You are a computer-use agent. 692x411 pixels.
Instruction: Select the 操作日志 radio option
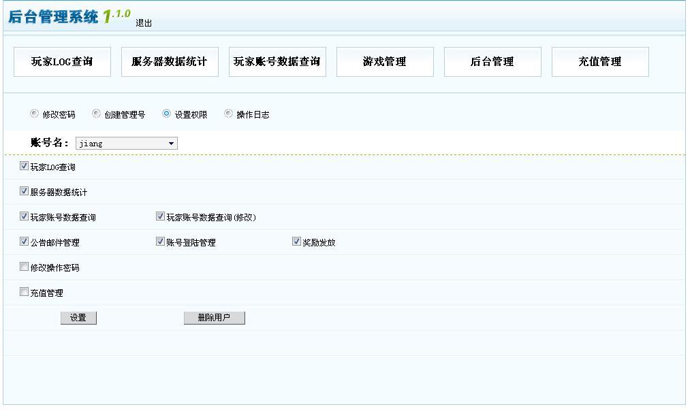pos(227,114)
